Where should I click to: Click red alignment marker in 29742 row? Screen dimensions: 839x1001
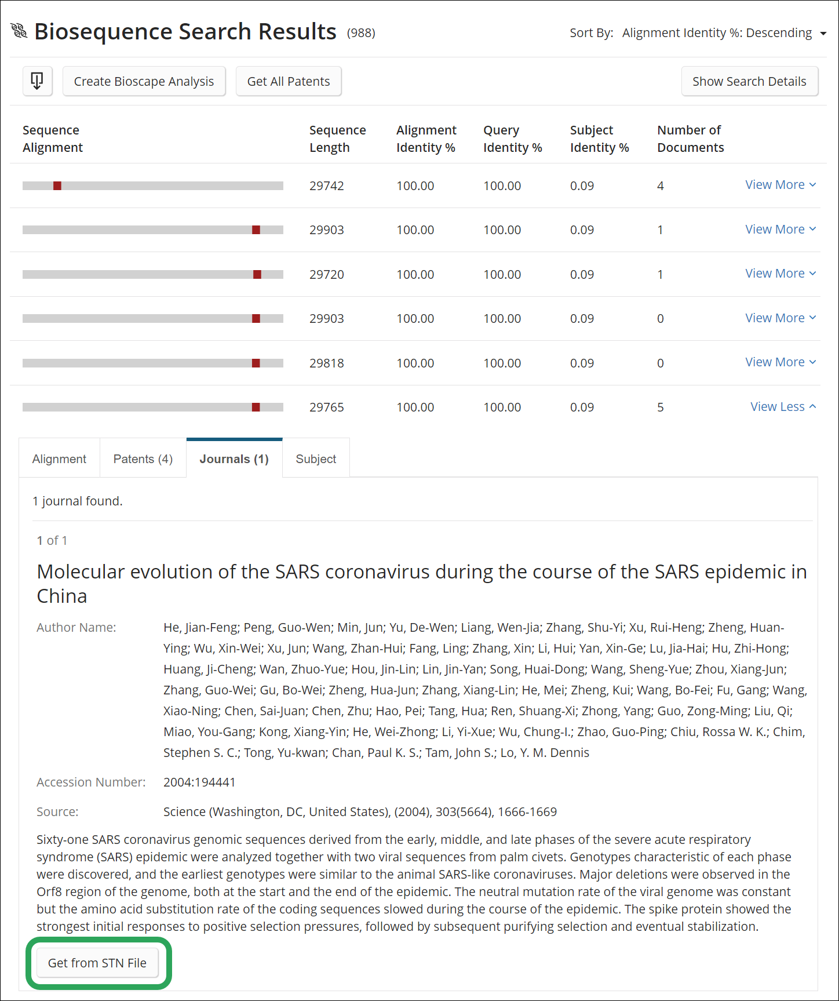point(57,186)
